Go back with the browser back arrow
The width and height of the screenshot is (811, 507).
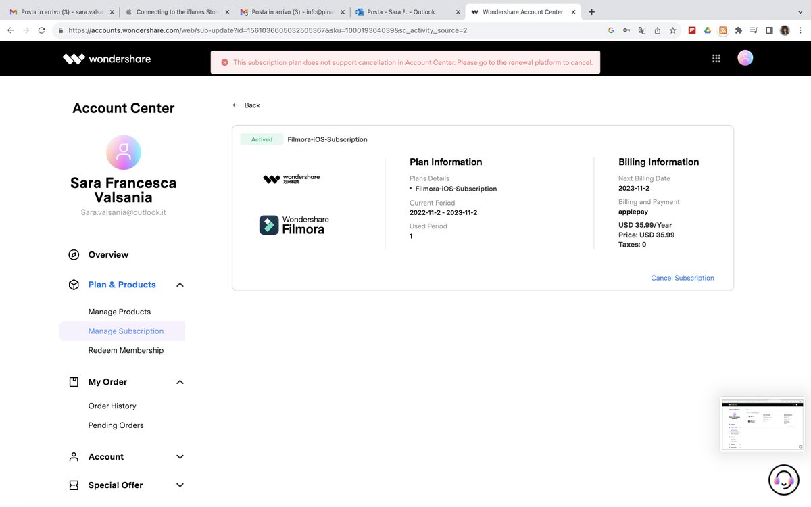11,30
